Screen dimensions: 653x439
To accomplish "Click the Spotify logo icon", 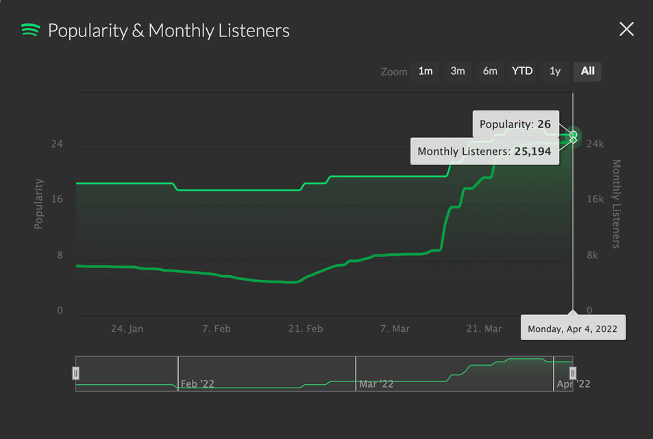I will click(x=30, y=30).
